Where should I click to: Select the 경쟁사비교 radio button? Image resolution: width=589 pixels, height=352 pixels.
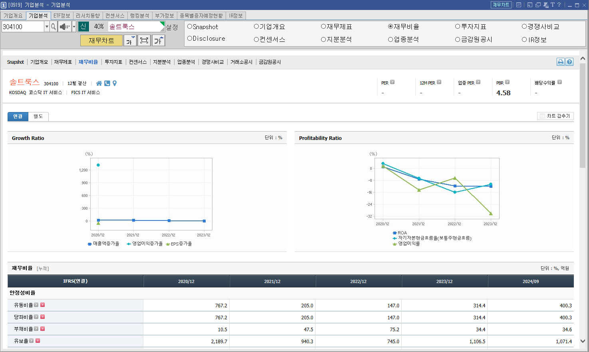[524, 27]
